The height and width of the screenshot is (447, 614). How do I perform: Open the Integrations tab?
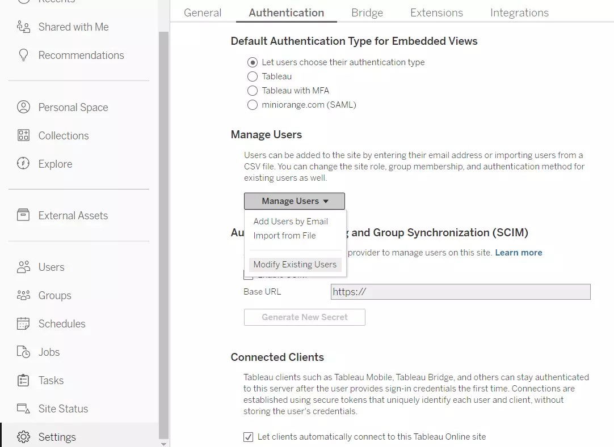(x=519, y=12)
